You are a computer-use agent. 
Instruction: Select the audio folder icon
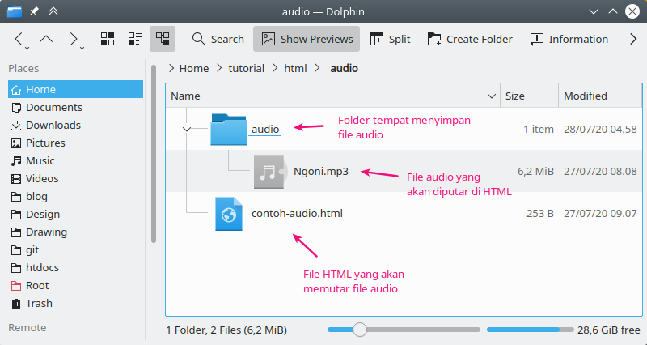(x=229, y=130)
